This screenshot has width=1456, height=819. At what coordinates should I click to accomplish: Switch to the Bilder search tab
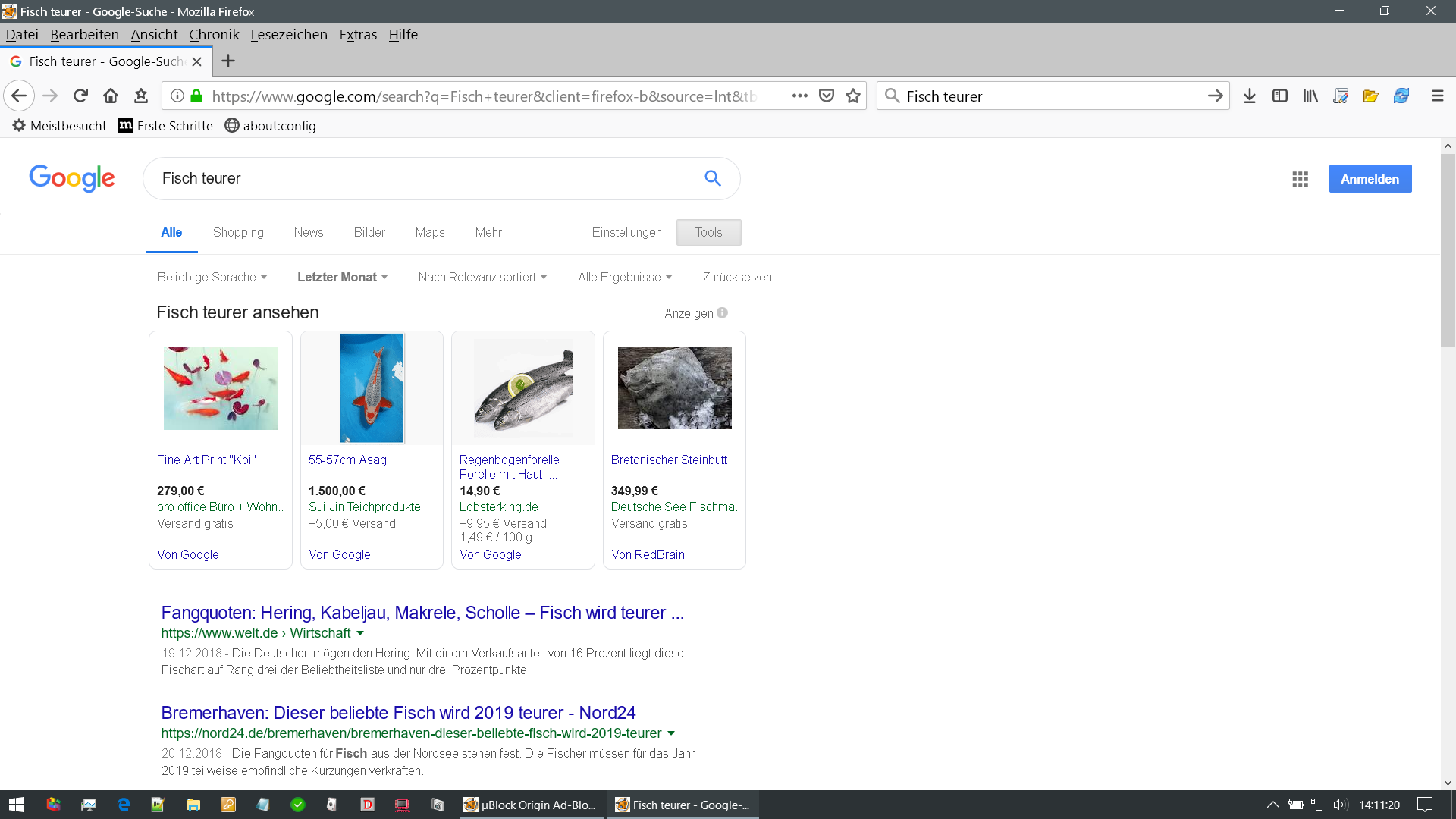[x=369, y=232]
